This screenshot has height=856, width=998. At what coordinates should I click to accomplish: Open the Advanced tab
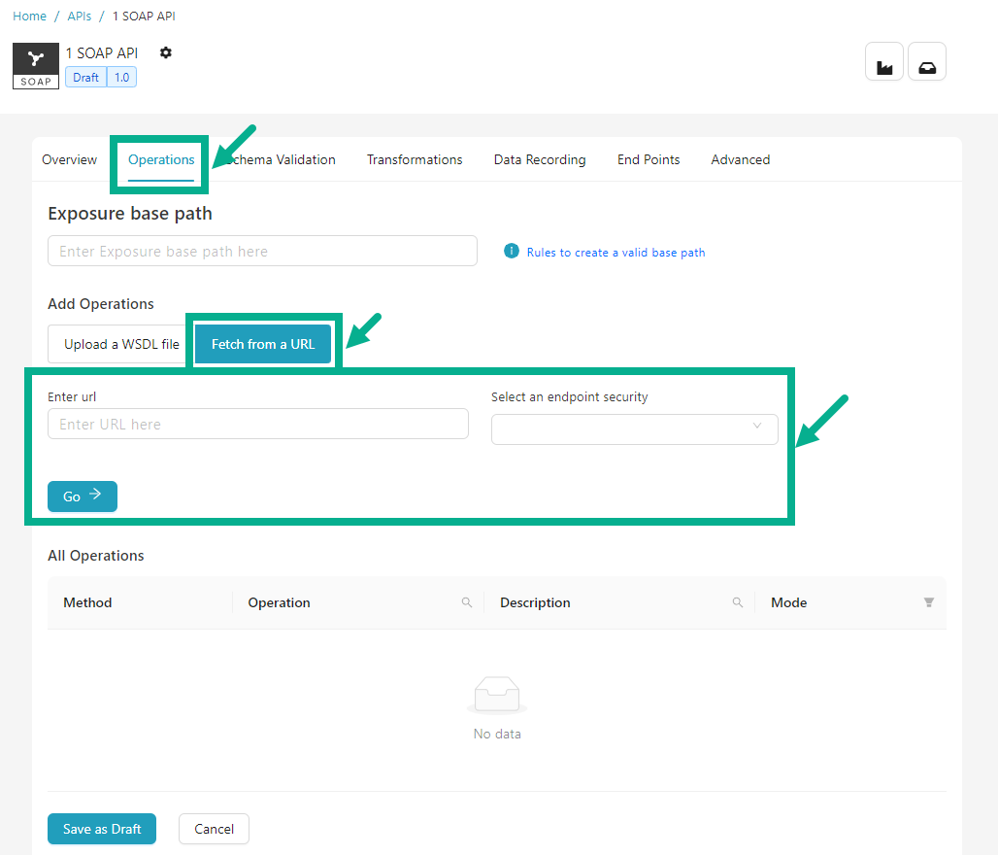tap(740, 160)
